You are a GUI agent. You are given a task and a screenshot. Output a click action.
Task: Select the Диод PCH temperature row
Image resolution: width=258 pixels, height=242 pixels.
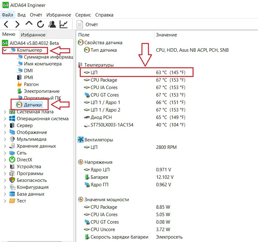point(135,117)
